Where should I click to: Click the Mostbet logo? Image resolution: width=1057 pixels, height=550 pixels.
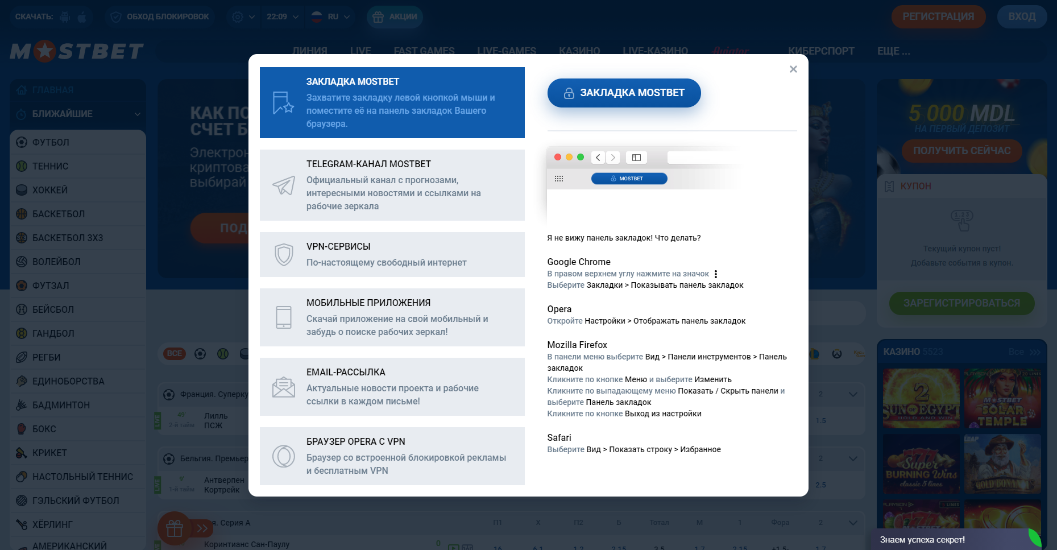pos(77,52)
